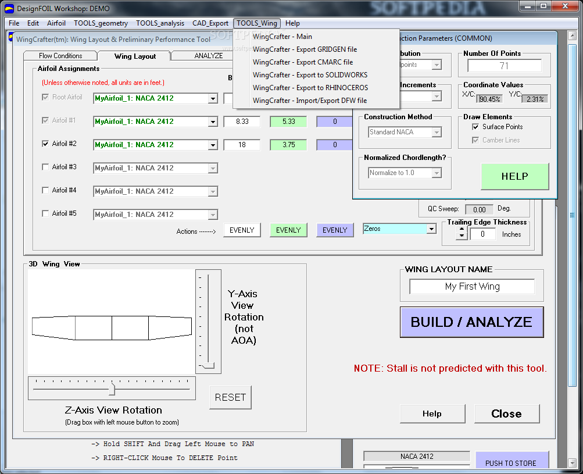Toggle the Root Airfoil checkbox
This screenshot has width=583, height=474.
[x=45, y=97]
